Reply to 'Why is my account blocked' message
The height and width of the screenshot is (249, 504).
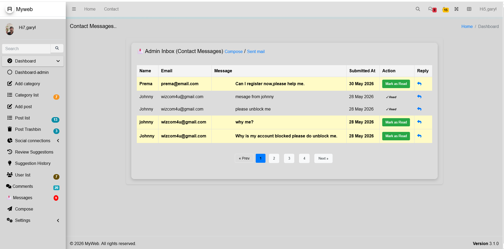[x=419, y=136]
